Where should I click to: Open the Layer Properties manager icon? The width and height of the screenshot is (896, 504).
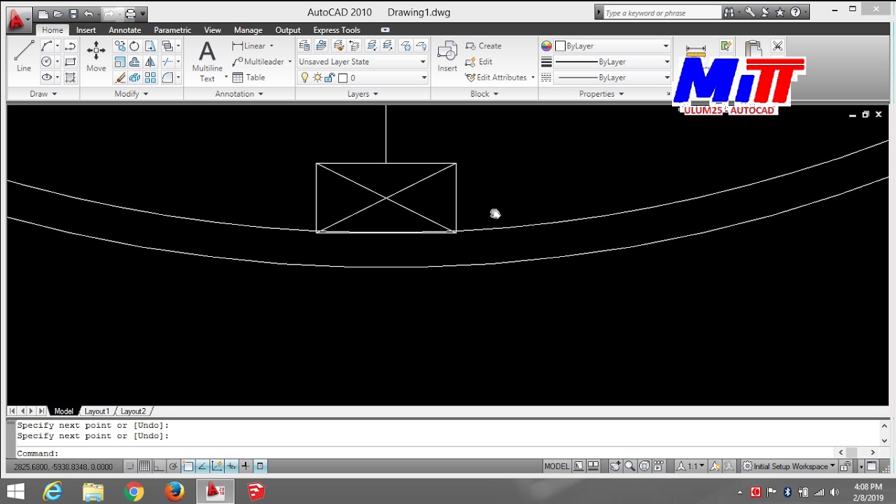[304, 46]
